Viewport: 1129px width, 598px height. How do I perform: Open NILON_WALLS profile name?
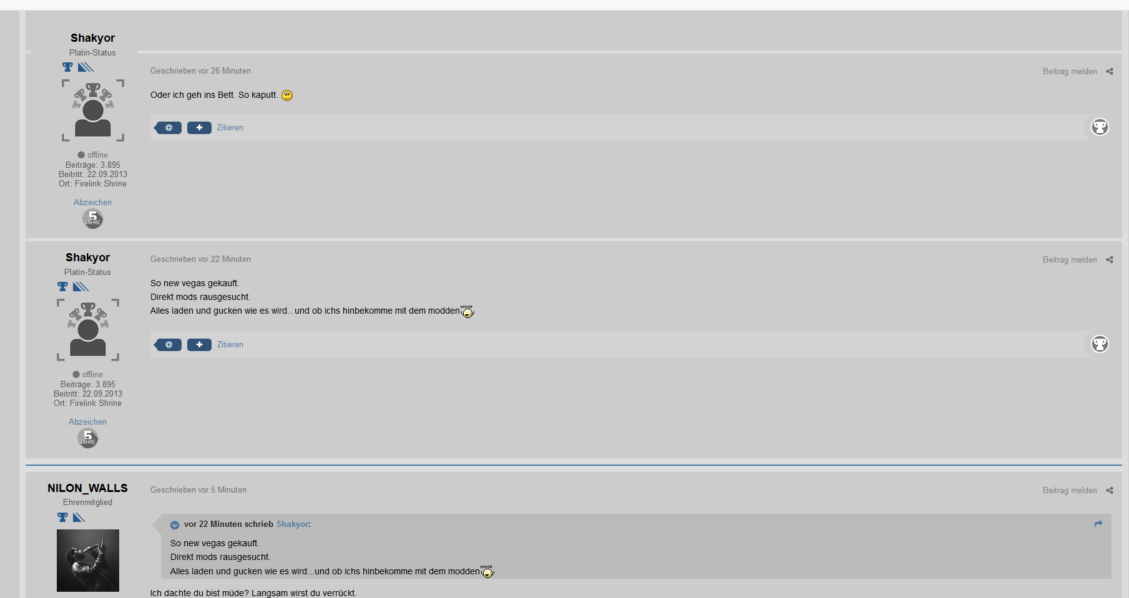coord(87,488)
